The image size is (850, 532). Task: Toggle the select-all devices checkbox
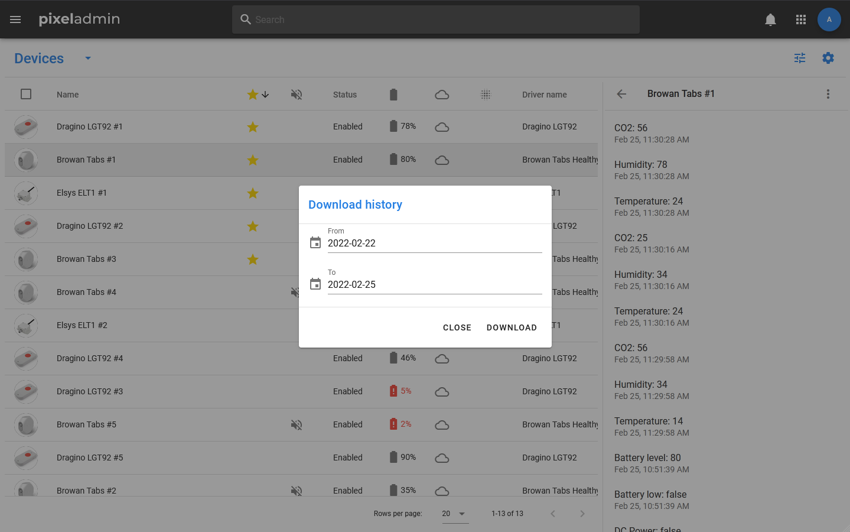click(26, 94)
